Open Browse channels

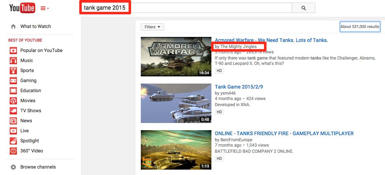coord(38,167)
